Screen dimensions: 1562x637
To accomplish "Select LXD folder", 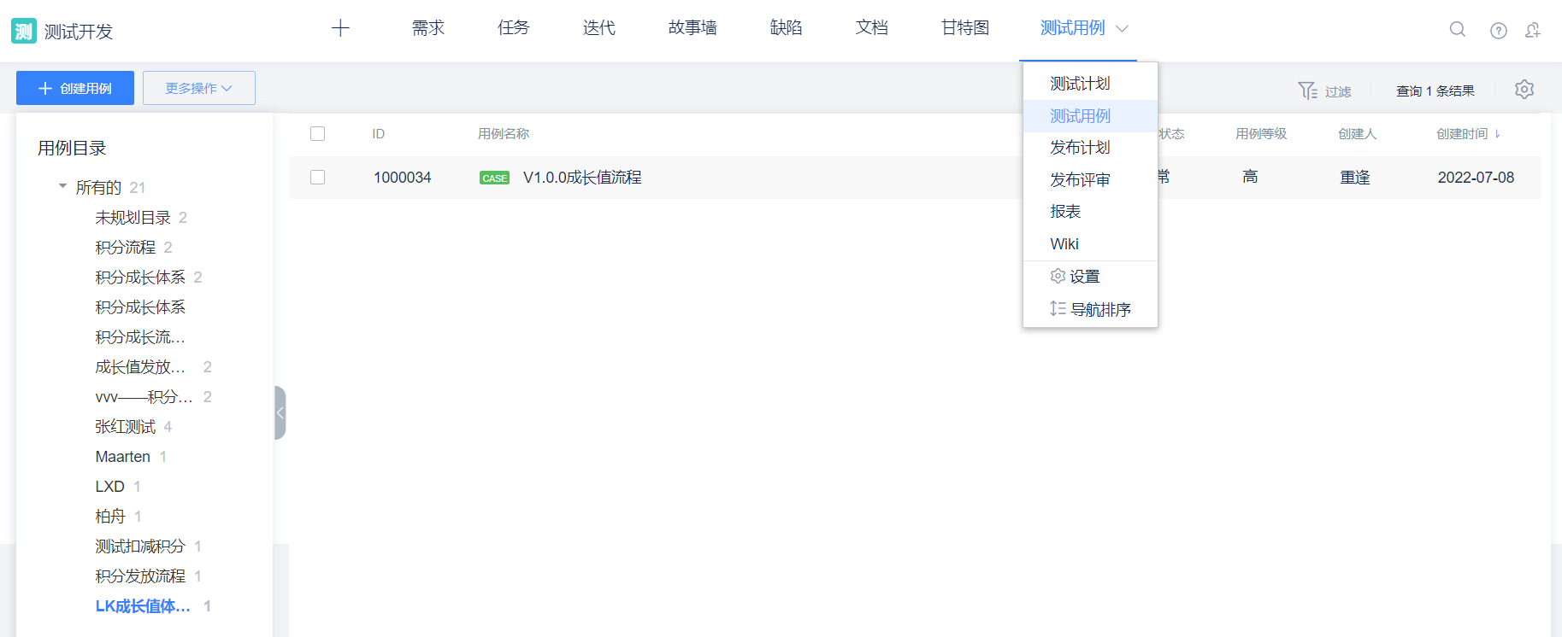I will (110, 487).
